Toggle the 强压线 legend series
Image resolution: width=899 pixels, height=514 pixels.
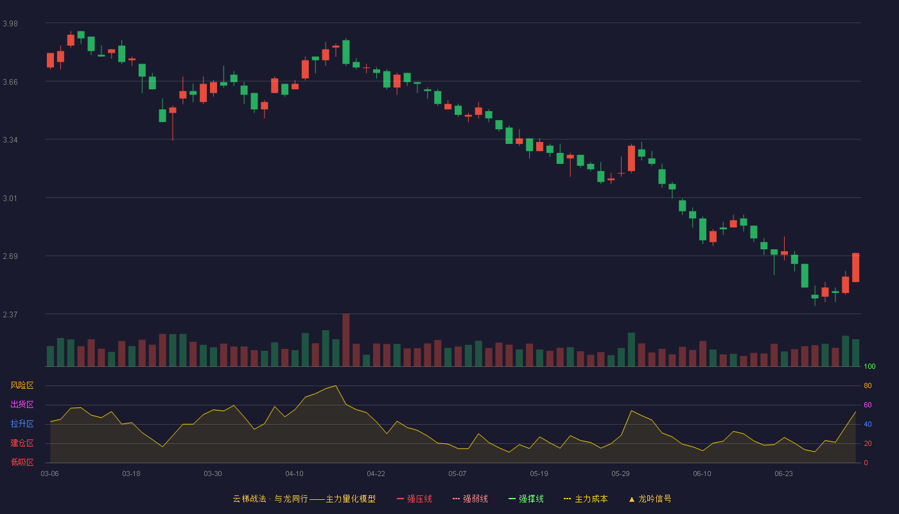click(414, 499)
